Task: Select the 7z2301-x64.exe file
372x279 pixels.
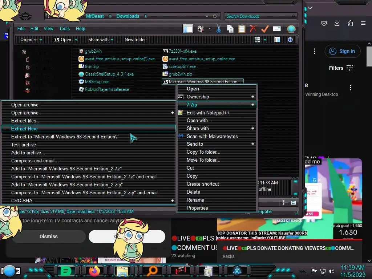Action: [179, 51]
